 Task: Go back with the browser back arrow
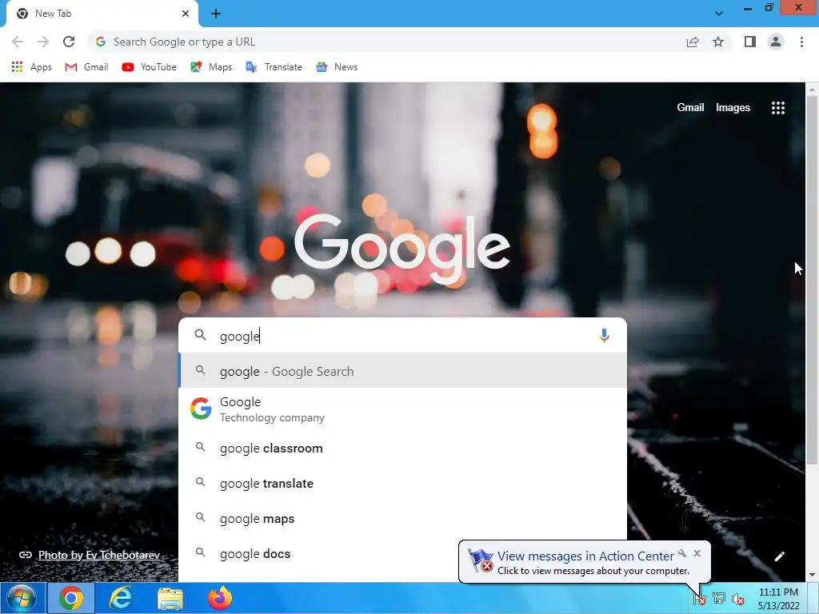pyautogui.click(x=18, y=42)
